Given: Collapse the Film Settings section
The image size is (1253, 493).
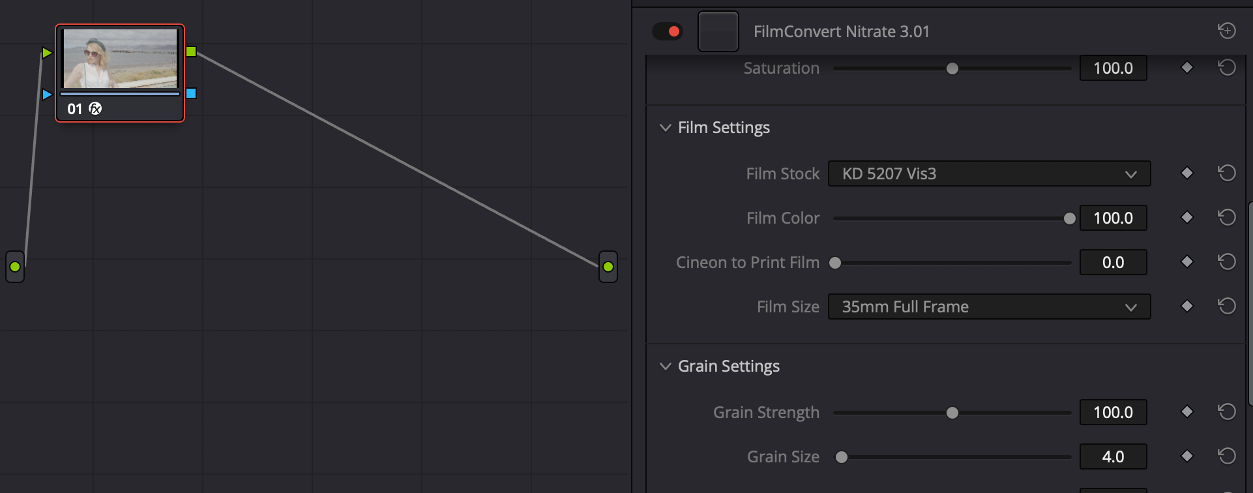Looking at the screenshot, I should pos(665,128).
